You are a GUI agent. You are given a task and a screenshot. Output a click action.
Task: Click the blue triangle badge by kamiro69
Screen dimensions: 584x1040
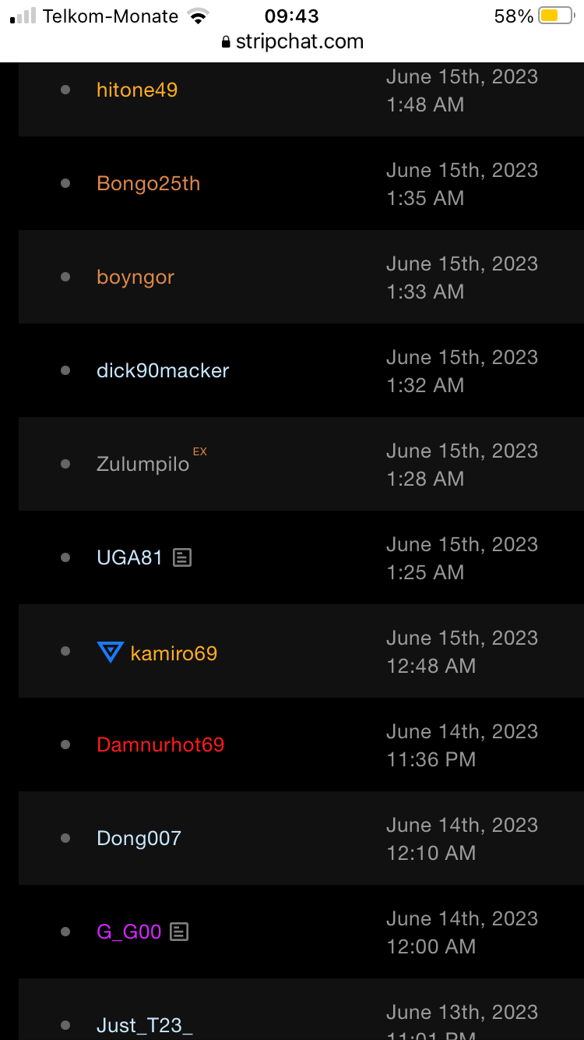[110, 652]
